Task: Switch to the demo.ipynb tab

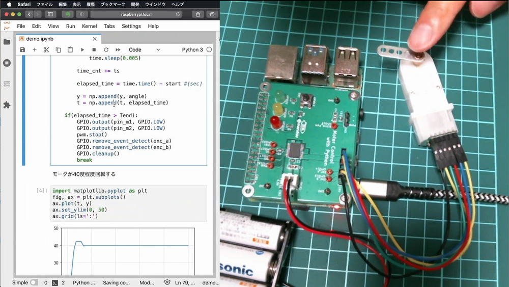Action: (x=40, y=39)
